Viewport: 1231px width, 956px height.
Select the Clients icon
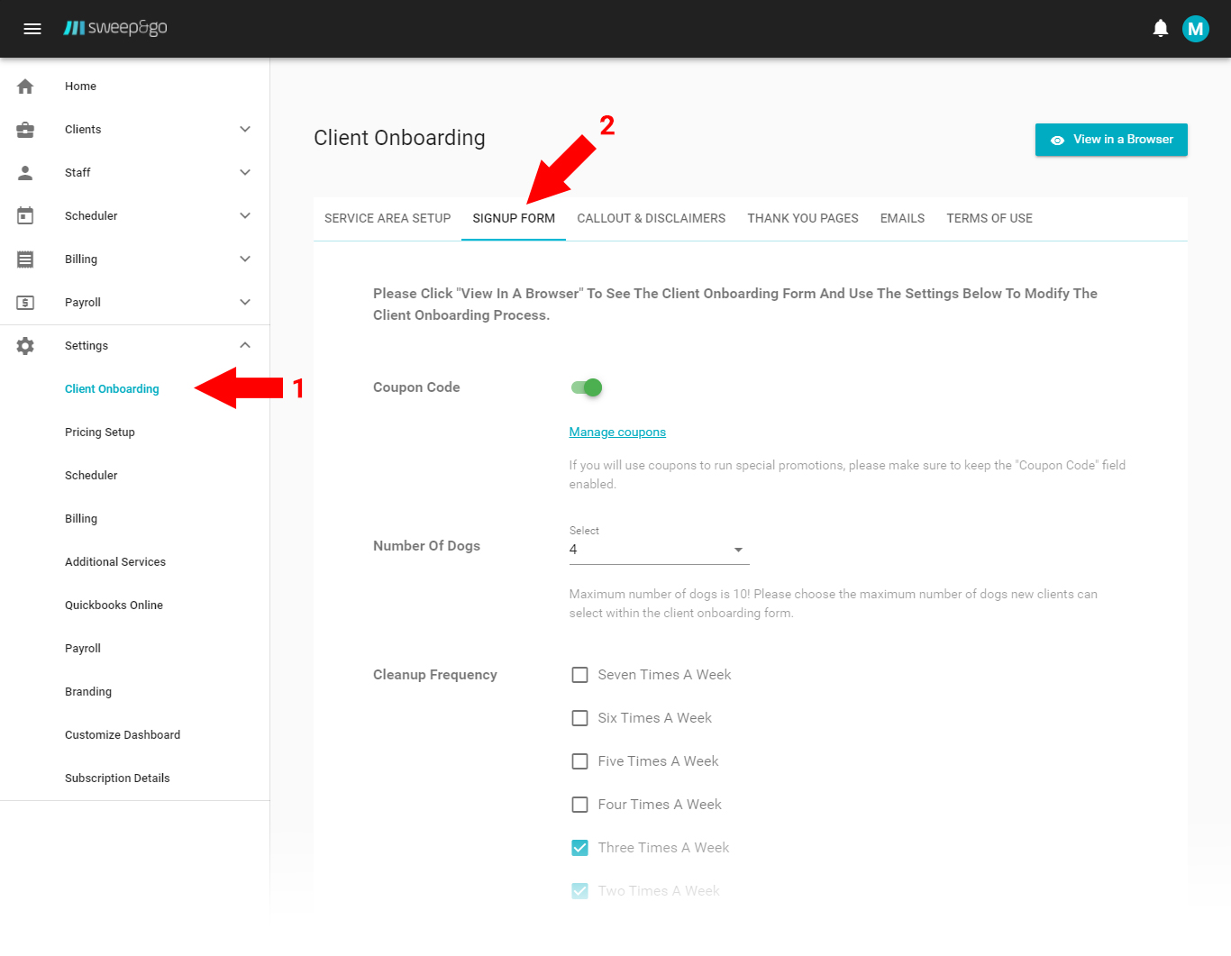pos(25,129)
